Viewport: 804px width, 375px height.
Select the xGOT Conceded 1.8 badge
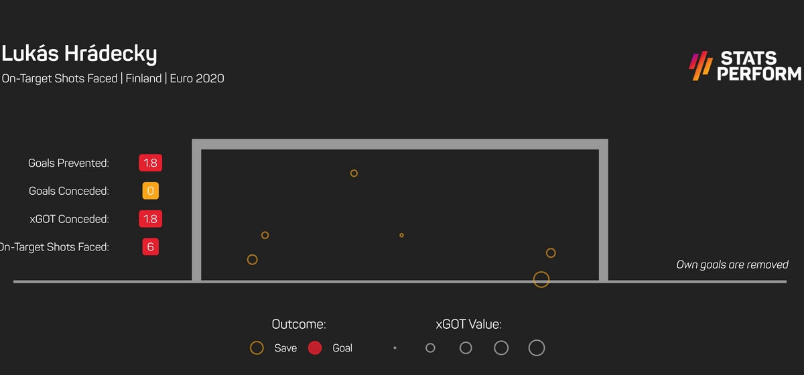(x=151, y=219)
